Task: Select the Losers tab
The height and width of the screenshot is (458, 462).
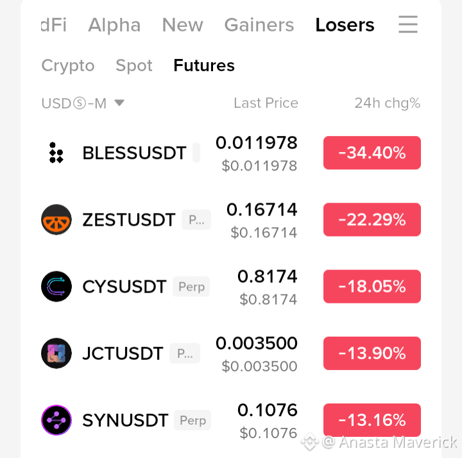Action: [x=345, y=25]
